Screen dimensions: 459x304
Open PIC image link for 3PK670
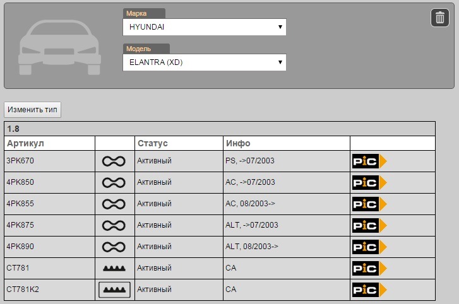(x=369, y=161)
